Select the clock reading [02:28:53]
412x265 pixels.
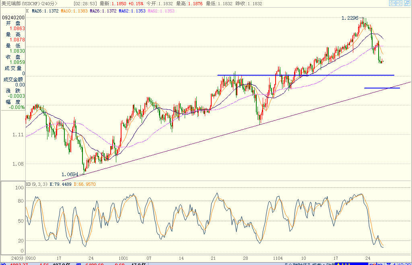click(85, 4)
